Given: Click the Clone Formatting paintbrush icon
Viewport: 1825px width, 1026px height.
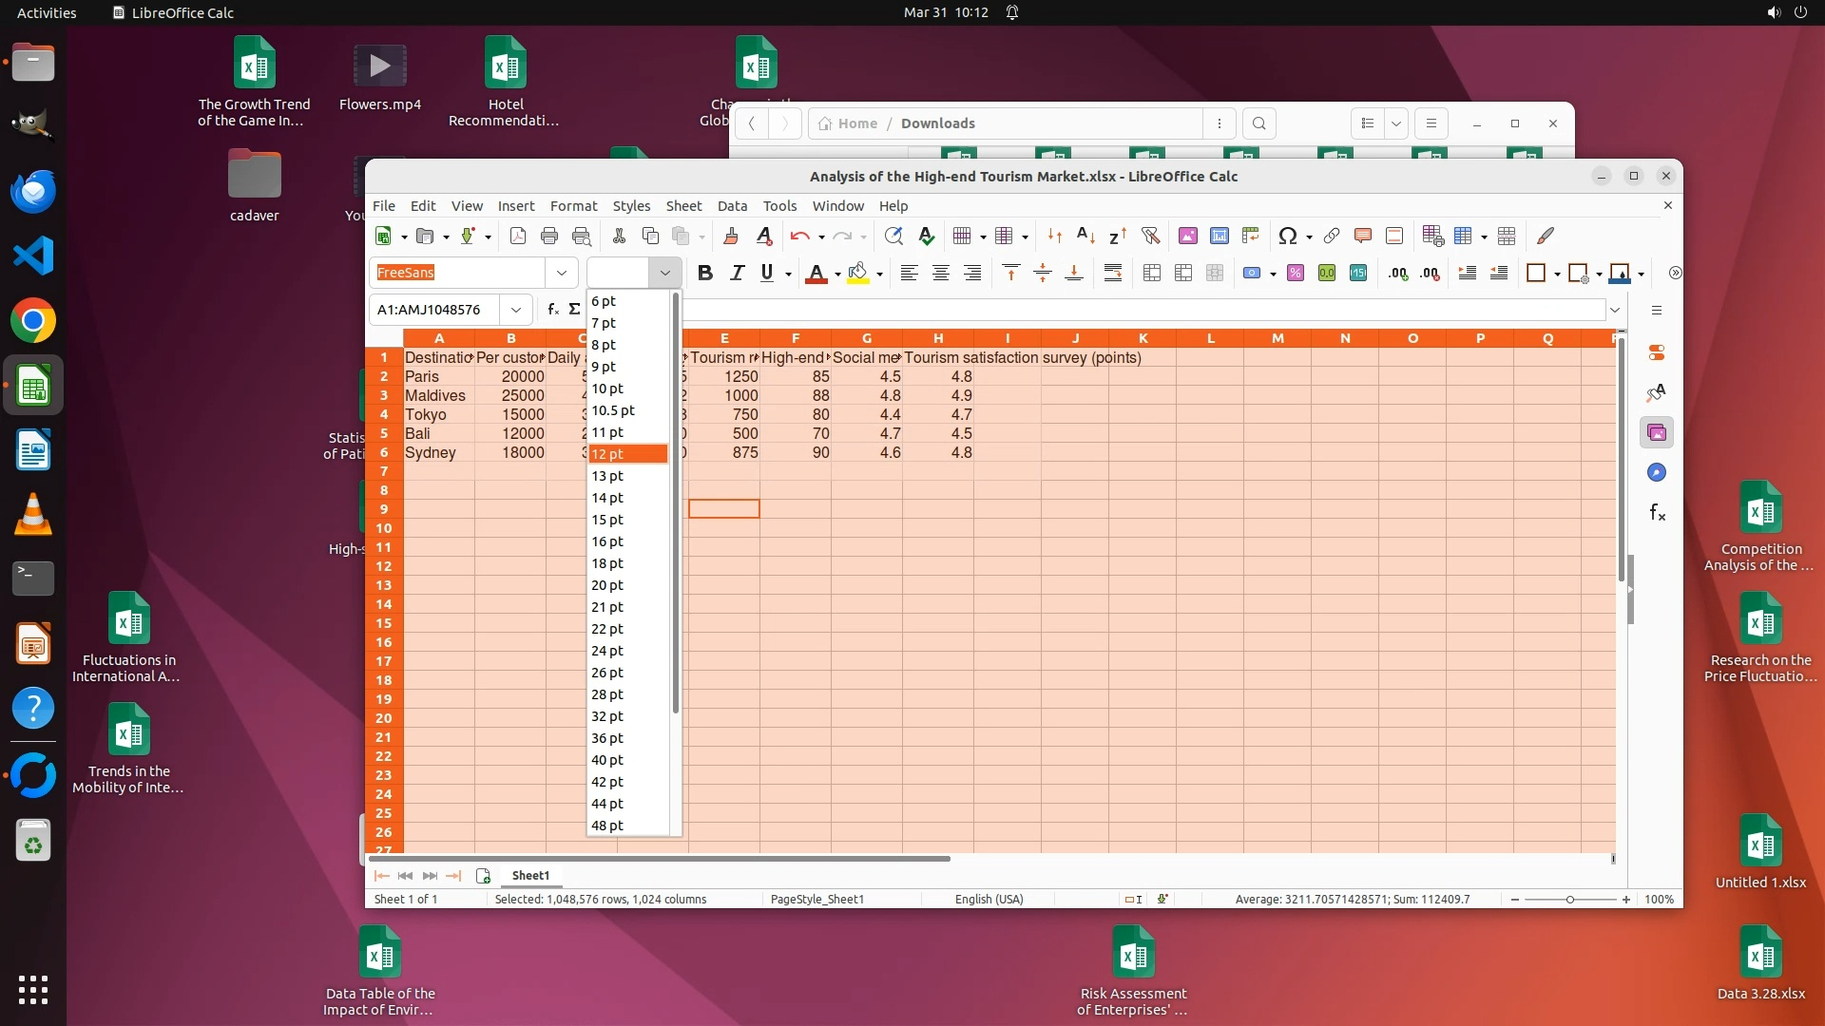Looking at the screenshot, I should click(730, 237).
